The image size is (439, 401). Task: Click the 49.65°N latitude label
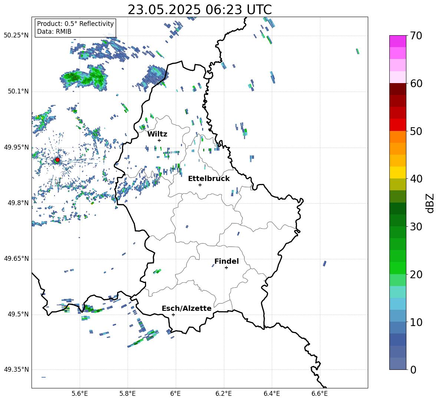(16, 259)
